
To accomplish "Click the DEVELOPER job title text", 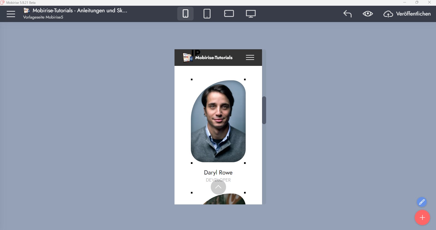I will tap(218, 180).
